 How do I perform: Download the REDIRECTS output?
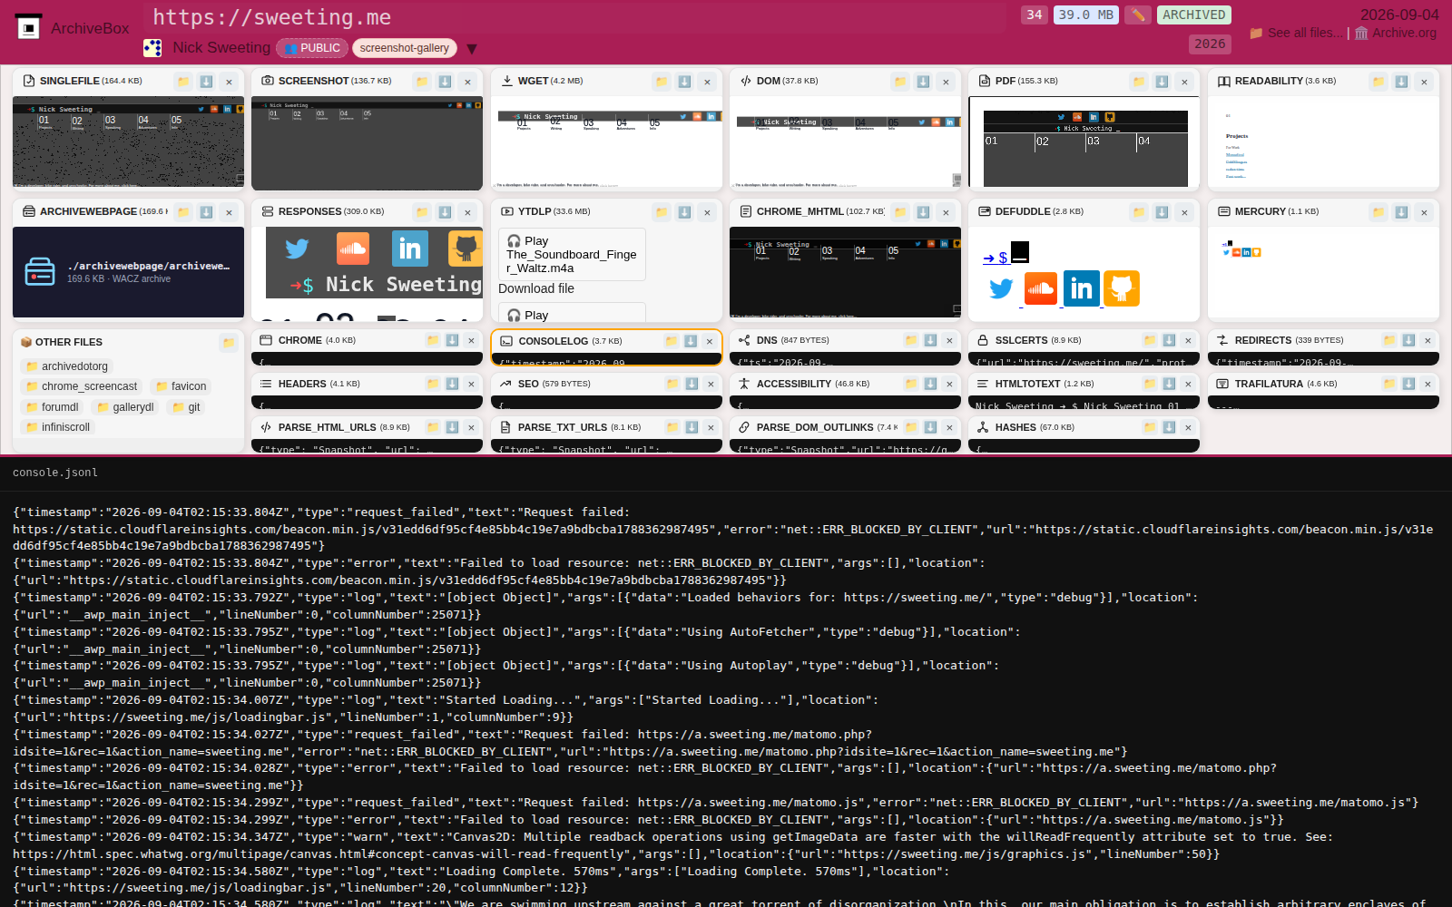1408,340
